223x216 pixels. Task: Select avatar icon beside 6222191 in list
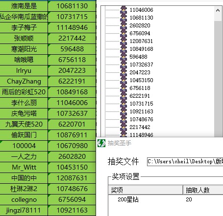tap(124, 96)
